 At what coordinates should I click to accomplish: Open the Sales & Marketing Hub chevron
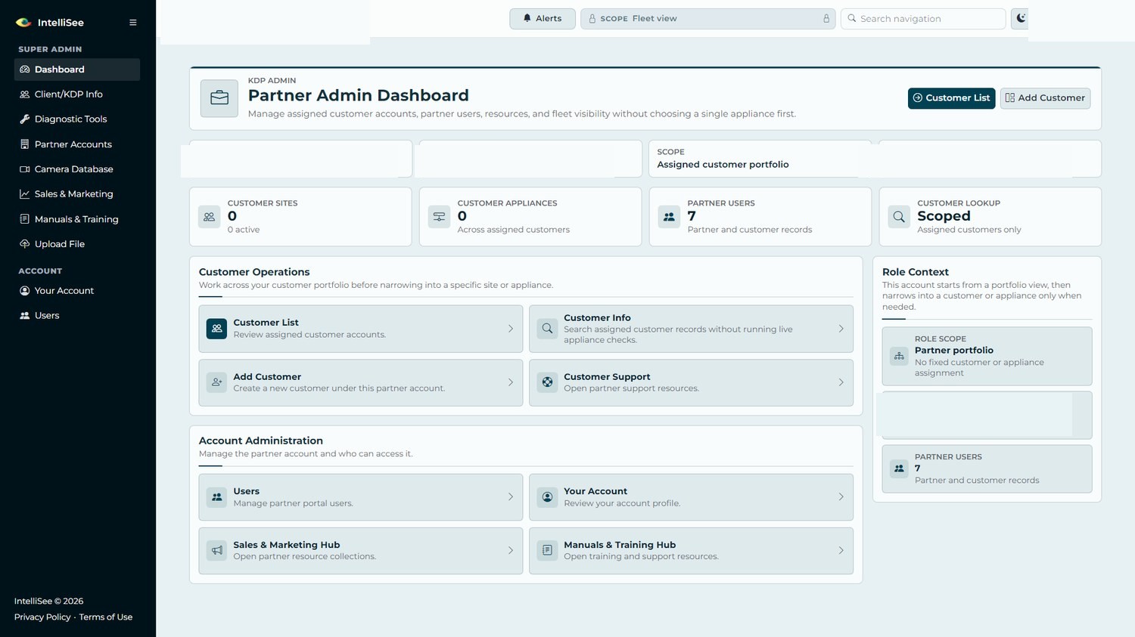[x=511, y=551]
